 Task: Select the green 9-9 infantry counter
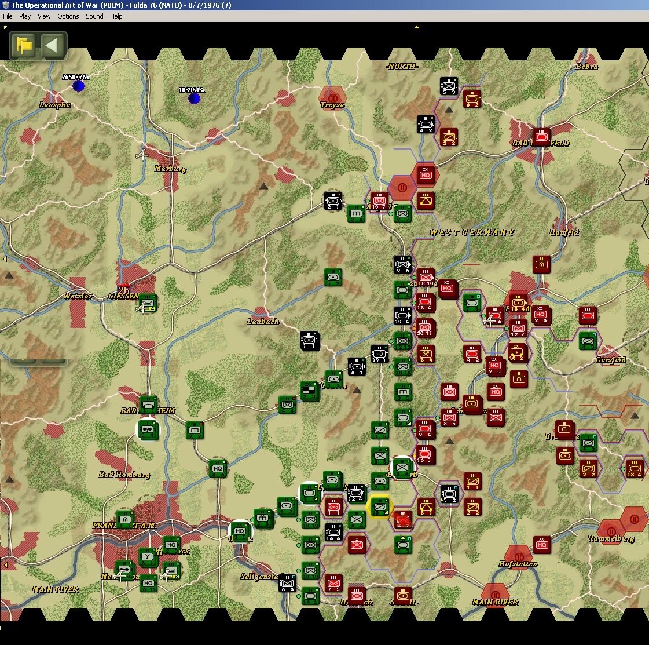click(x=402, y=214)
